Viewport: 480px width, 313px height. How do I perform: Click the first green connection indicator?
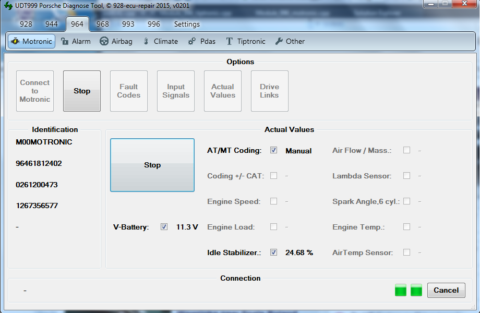point(400,290)
